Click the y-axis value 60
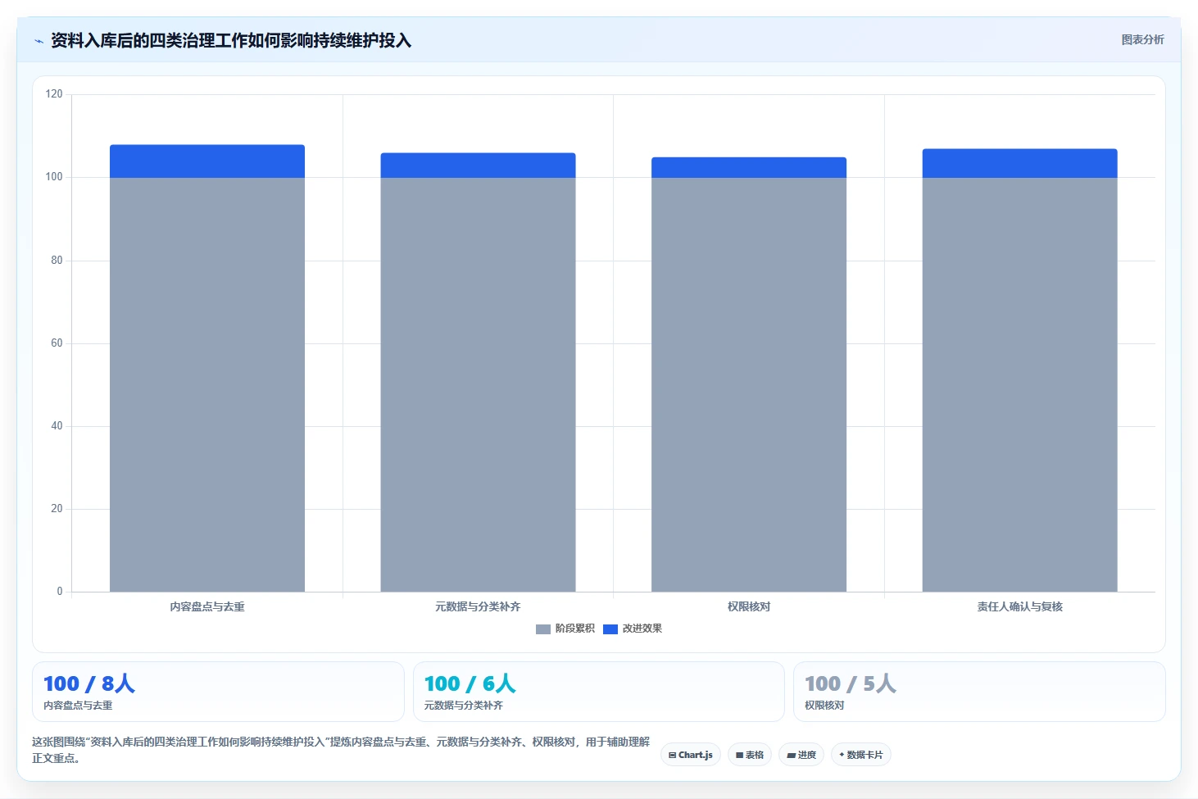The width and height of the screenshot is (1198, 799). [x=57, y=343]
